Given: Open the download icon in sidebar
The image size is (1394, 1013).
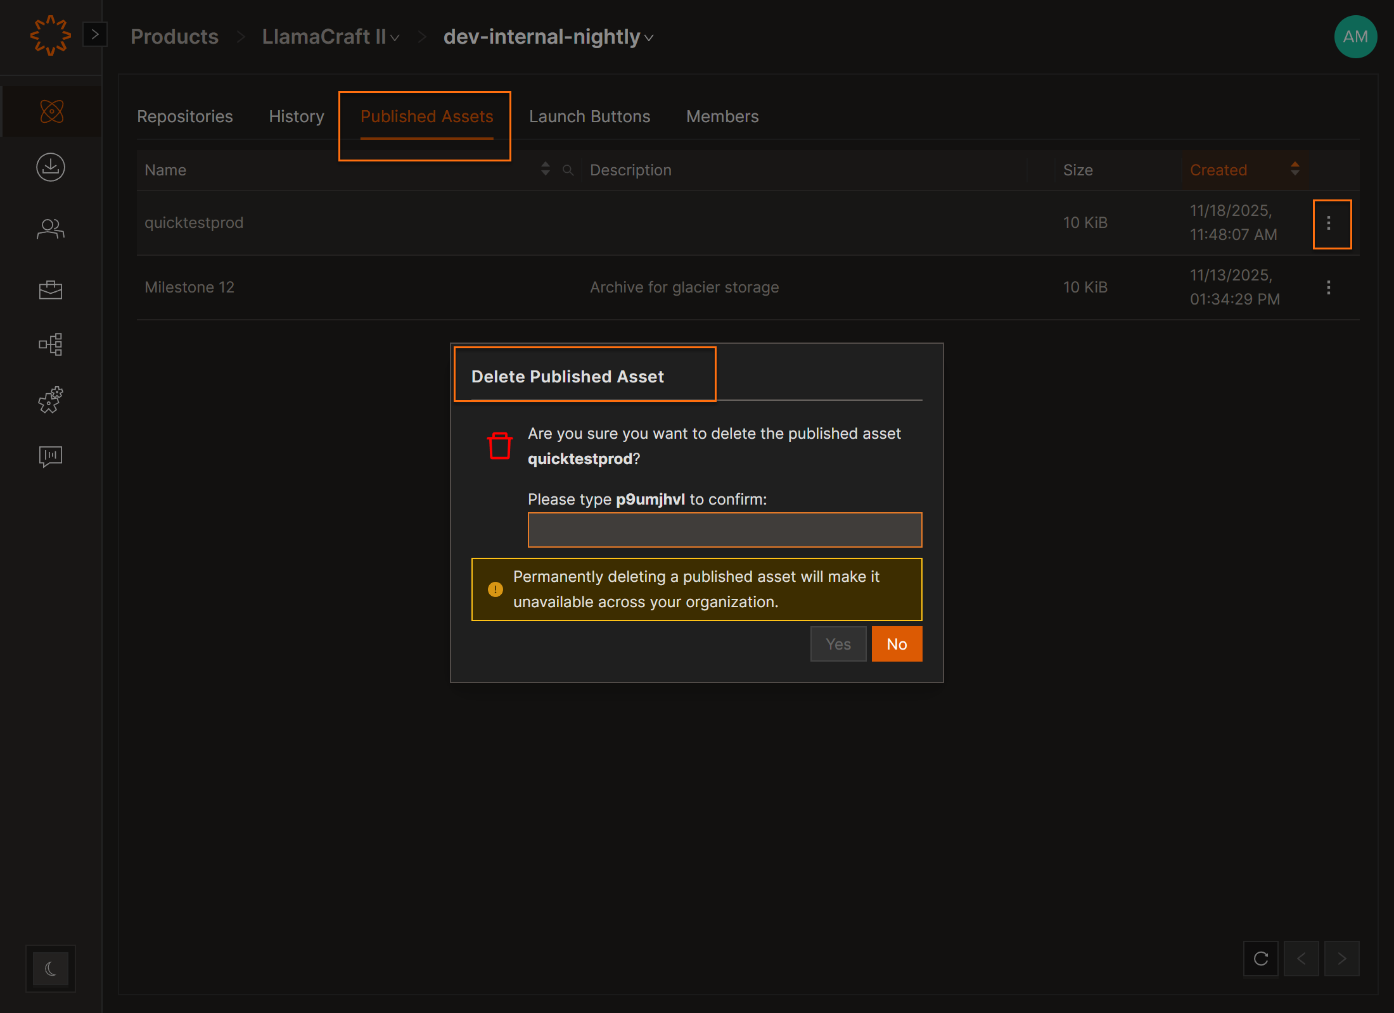Looking at the screenshot, I should 51,167.
